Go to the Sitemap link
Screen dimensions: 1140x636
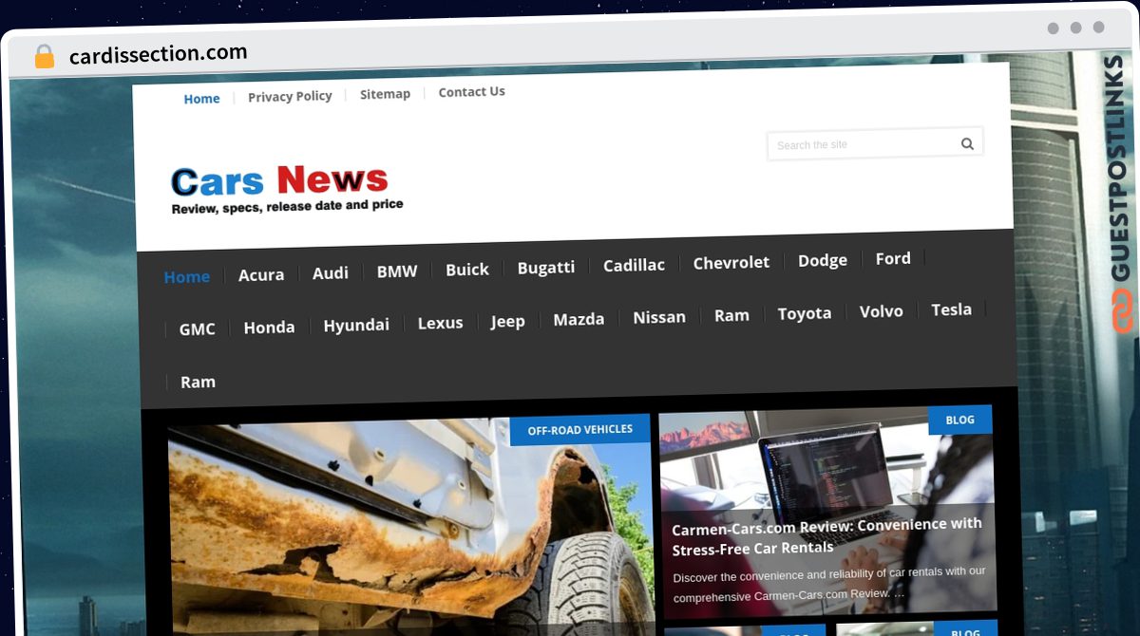point(385,94)
